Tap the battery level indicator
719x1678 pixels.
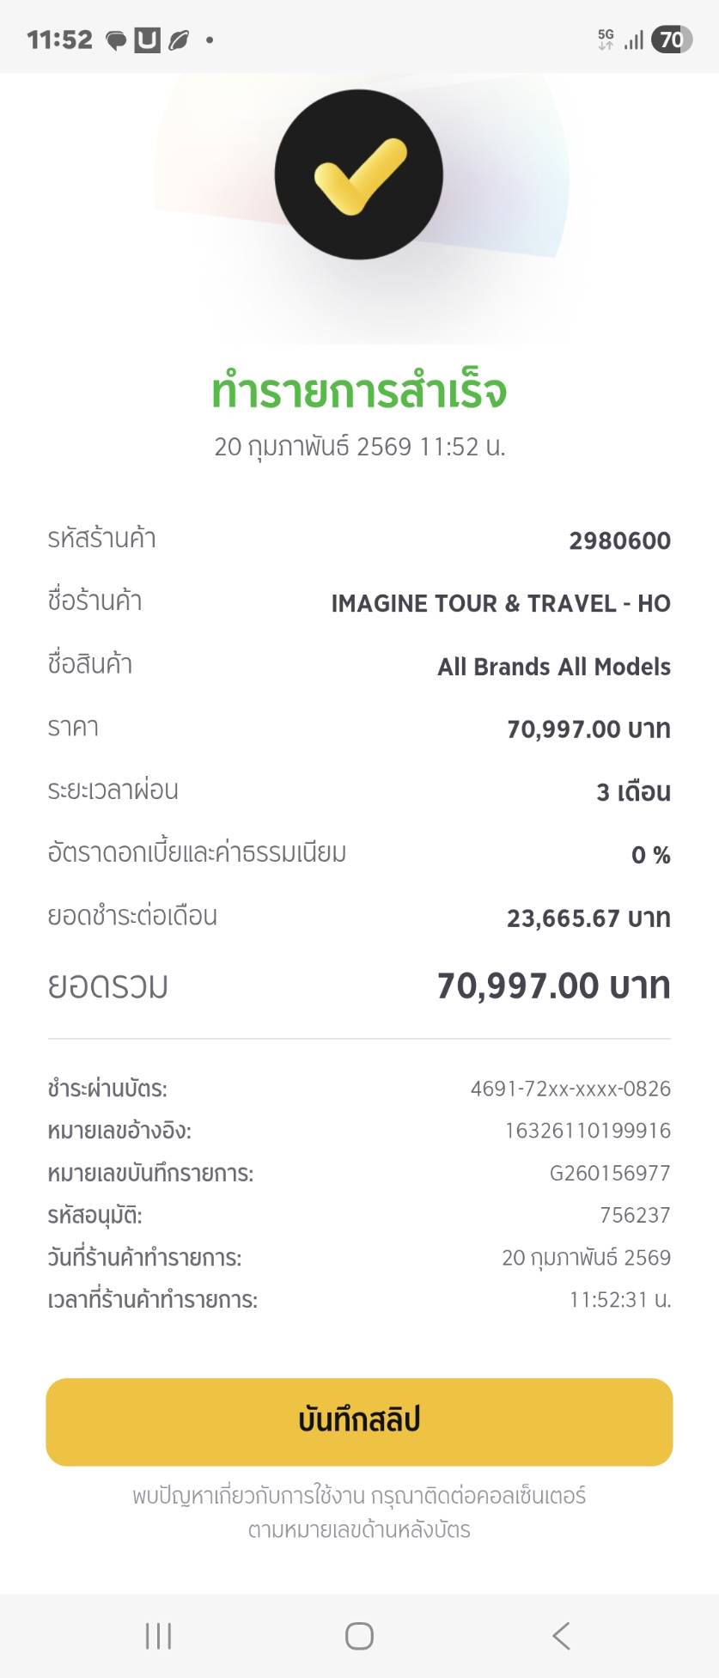671,40
